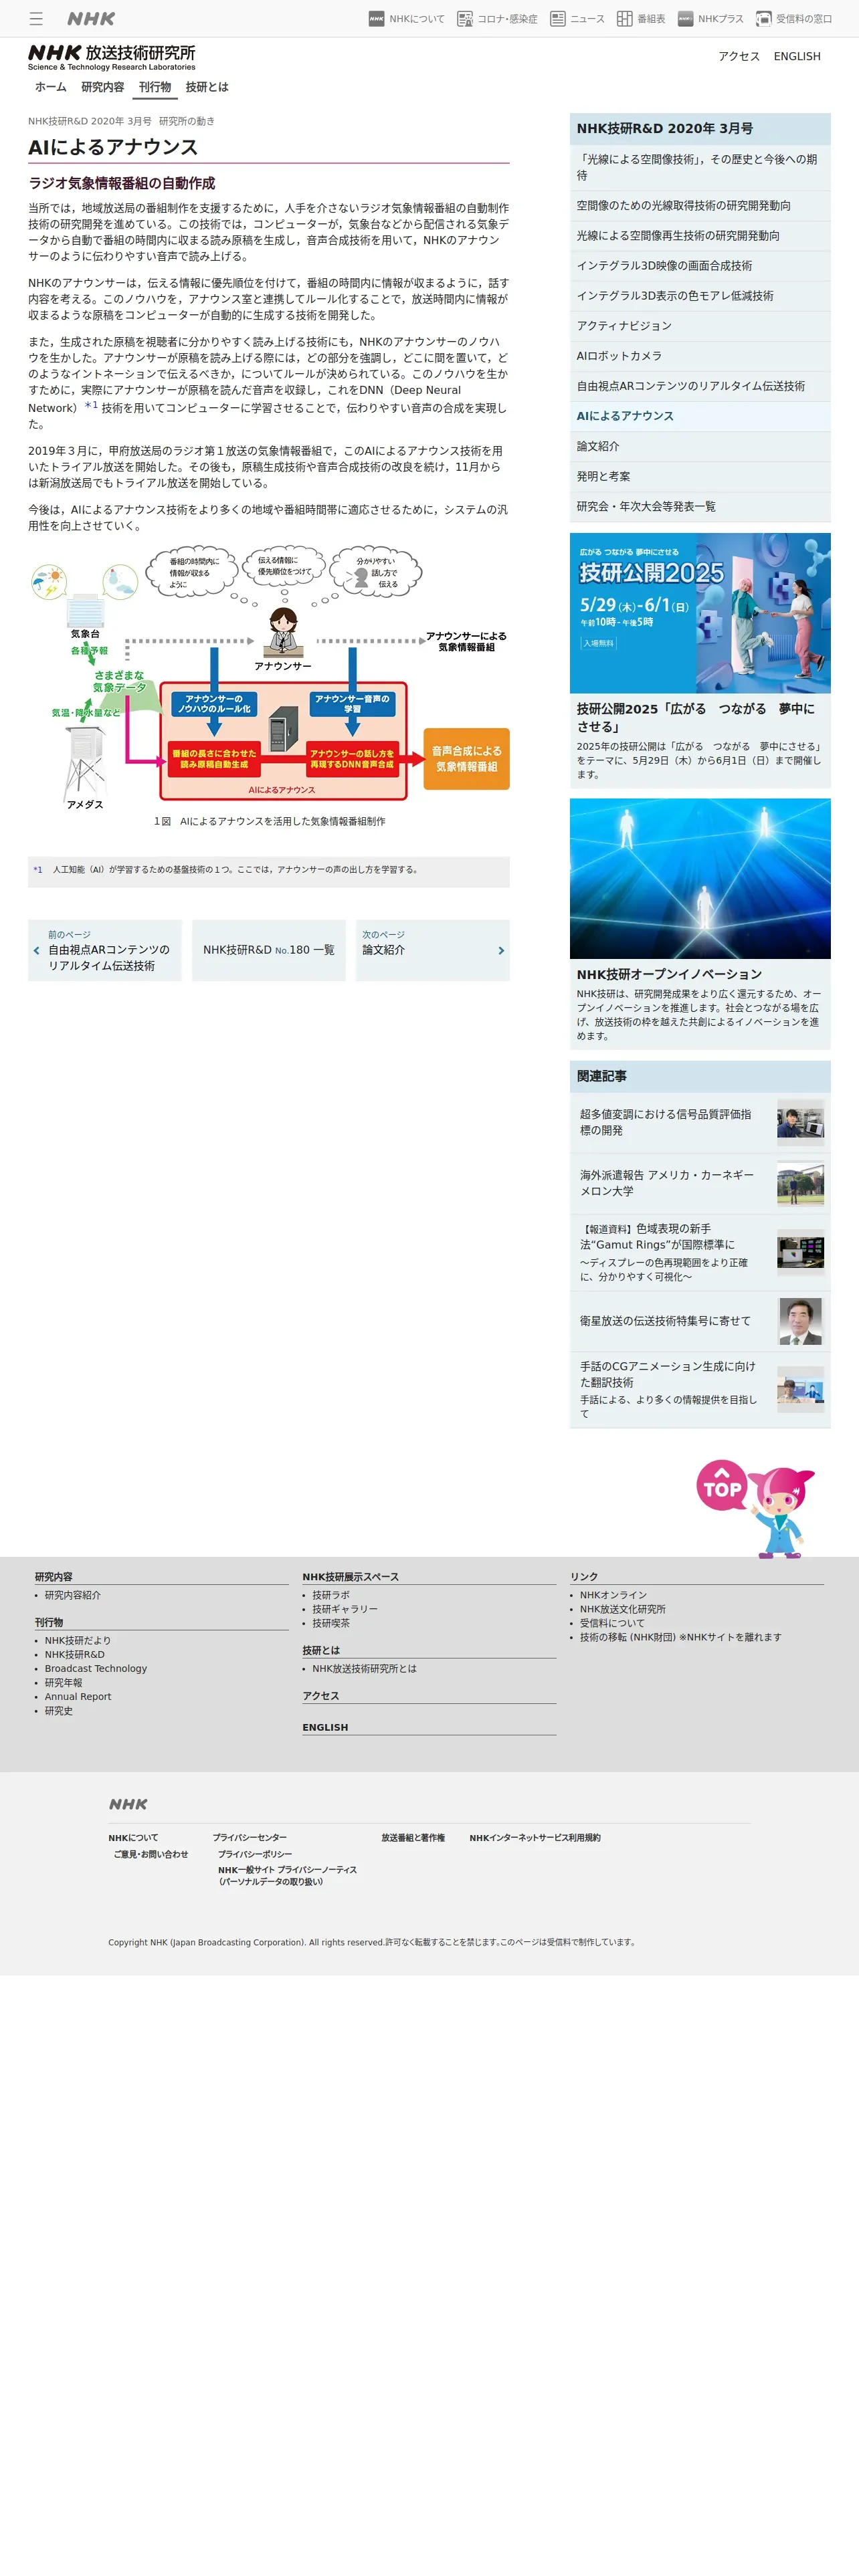
Task: Open footer プライバシーセンター link
Action: 249,1837
